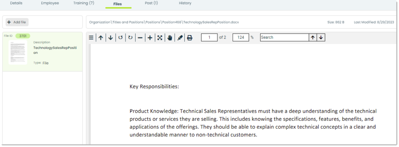This screenshot has width=399, height=147.
Task: Click the page number field
Action: pos(209,37)
